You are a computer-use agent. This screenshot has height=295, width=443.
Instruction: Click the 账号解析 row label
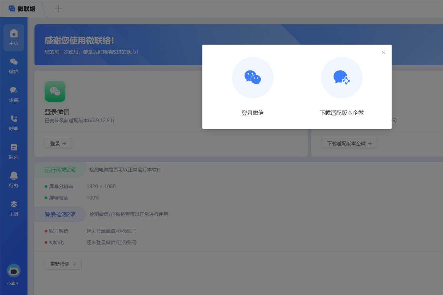click(x=59, y=231)
